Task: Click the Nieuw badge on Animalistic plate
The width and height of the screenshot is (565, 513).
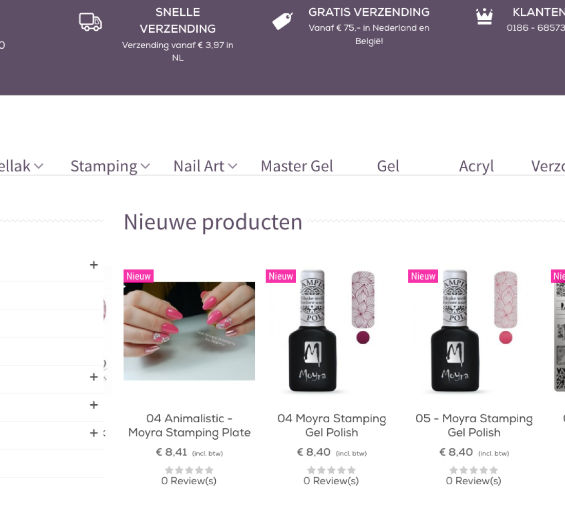Action: 139,276
